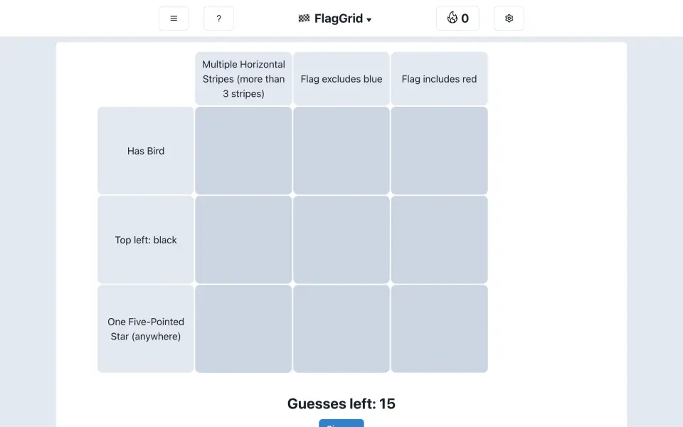The height and width of the screenshot is (427, 683).
Task: Open the hamburger menu icon
Action: [174, 19]
